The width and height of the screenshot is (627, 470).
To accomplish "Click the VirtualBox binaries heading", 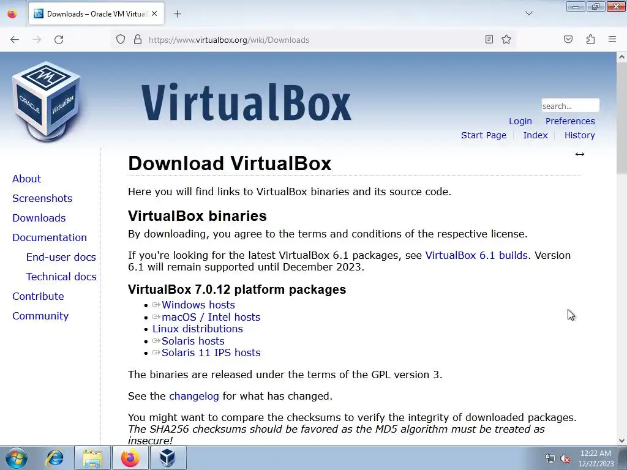I will coord(197,216).
